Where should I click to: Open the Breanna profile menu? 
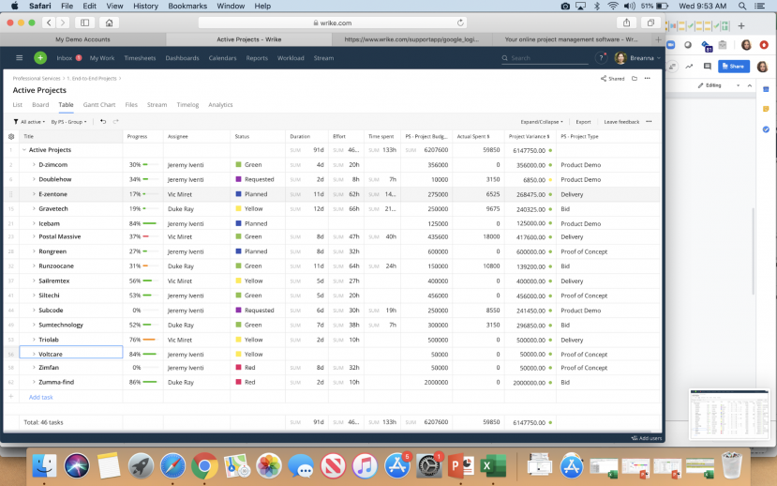(x=637, y=58)
